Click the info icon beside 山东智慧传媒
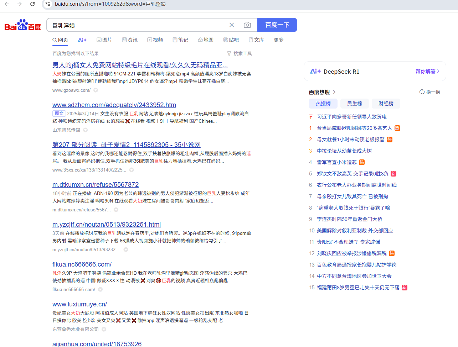The image size is (458, 347). click(x=86, y=130)
